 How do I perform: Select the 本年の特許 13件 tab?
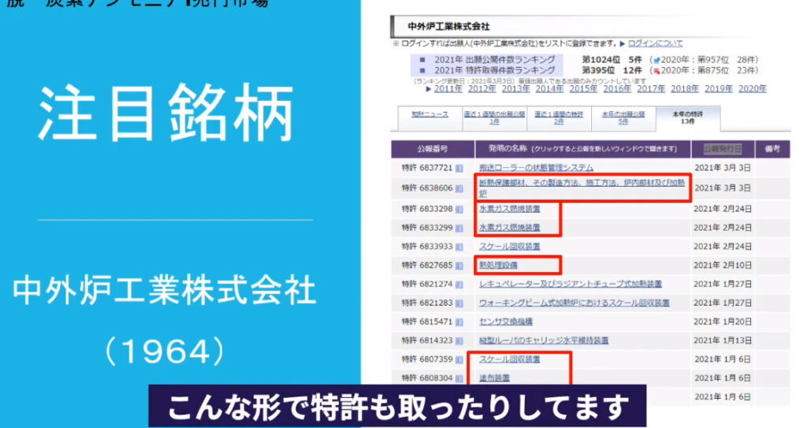687,118
